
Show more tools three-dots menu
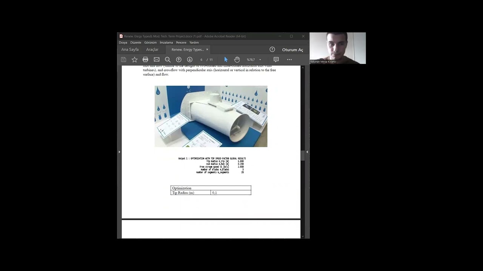point(289,59)
